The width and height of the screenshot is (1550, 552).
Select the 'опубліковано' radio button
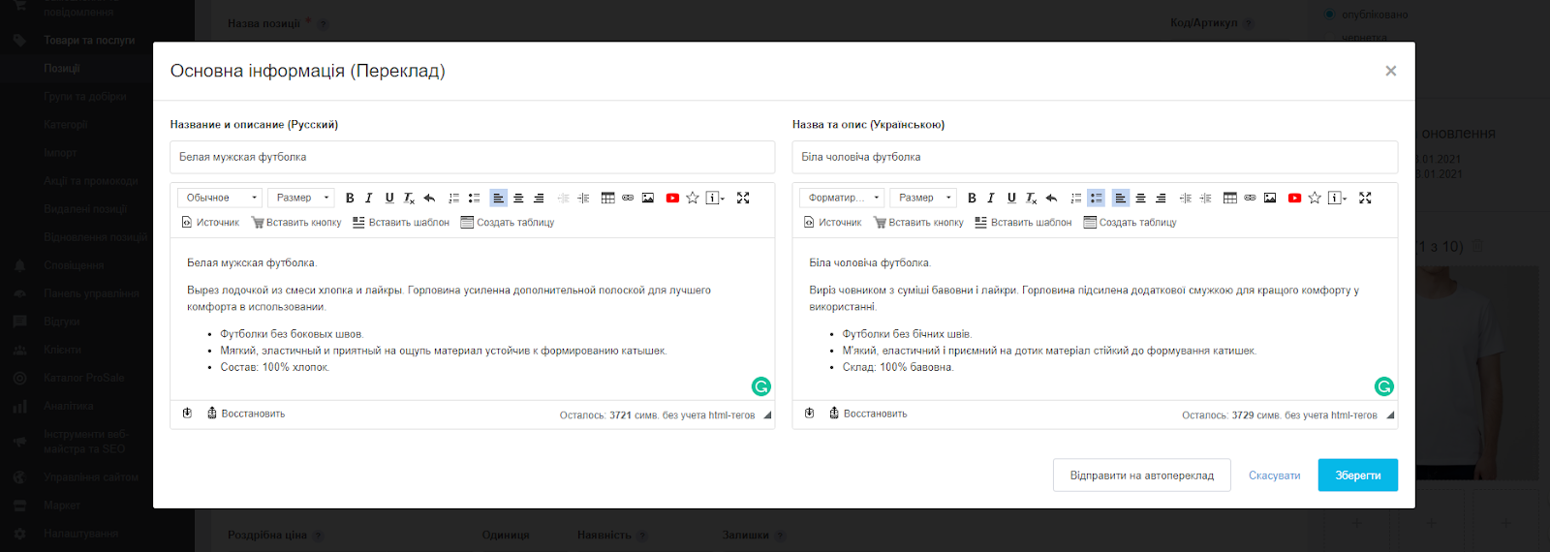tap(1329, 15)
